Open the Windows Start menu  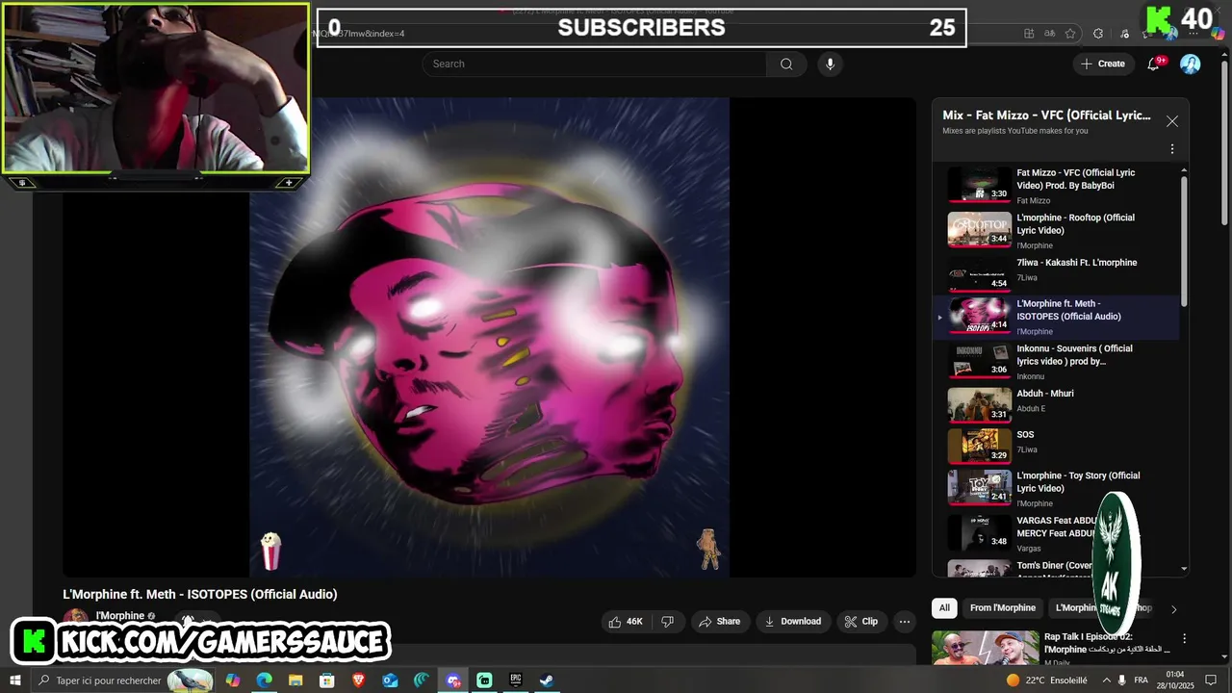[15, 680]
